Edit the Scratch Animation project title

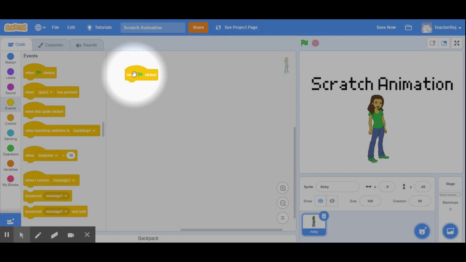(x=153, y=27)
